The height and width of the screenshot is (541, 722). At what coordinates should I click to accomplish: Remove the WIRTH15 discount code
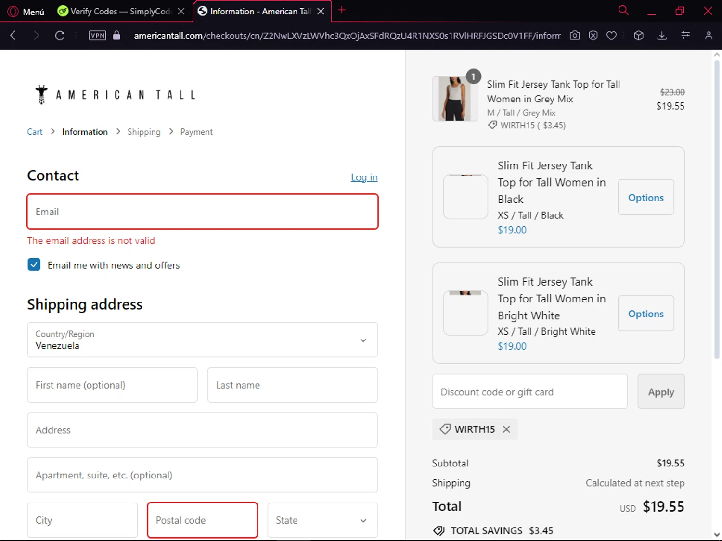coord(506,429)
